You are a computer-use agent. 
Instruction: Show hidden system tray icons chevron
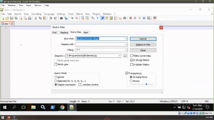(175, 107)
